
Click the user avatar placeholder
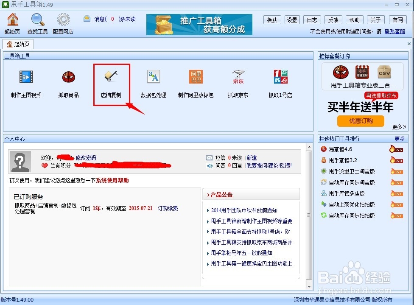20,162
